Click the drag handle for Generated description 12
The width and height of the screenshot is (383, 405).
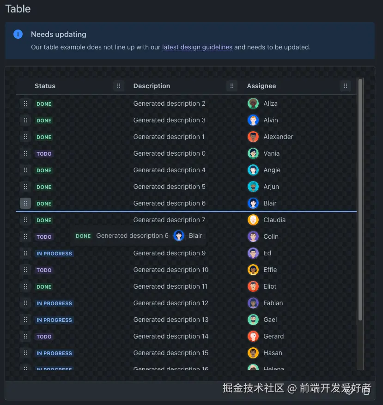click(25, 303)
